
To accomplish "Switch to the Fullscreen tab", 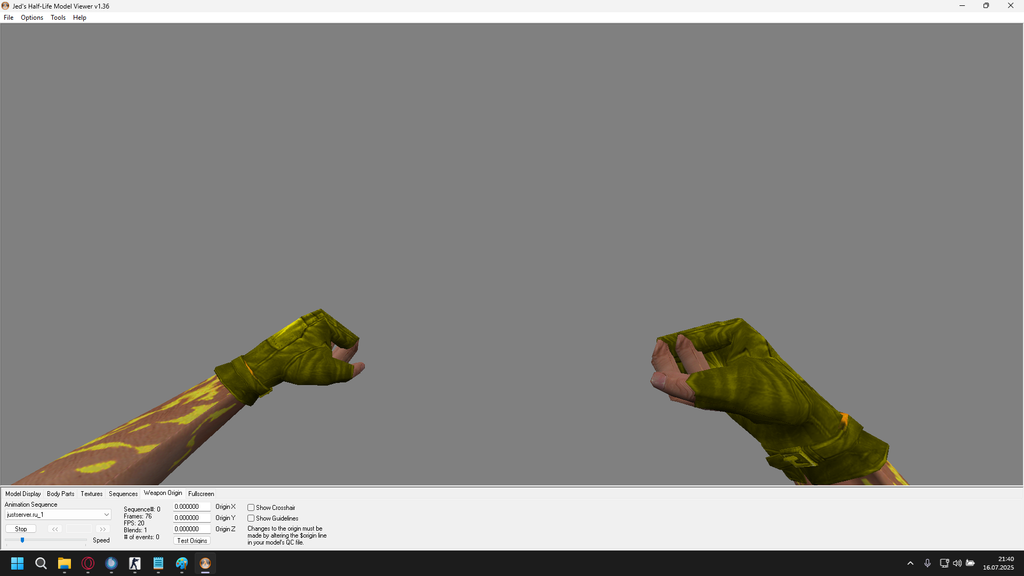I will point(201,494).
